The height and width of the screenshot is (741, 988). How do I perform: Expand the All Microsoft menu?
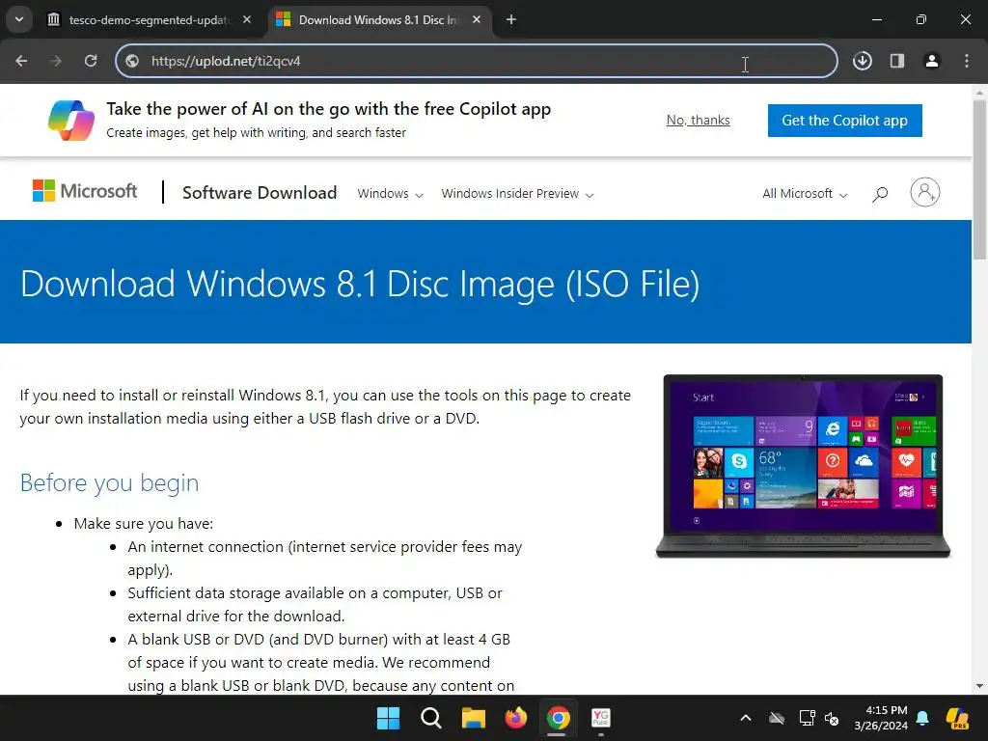(805, 193)
